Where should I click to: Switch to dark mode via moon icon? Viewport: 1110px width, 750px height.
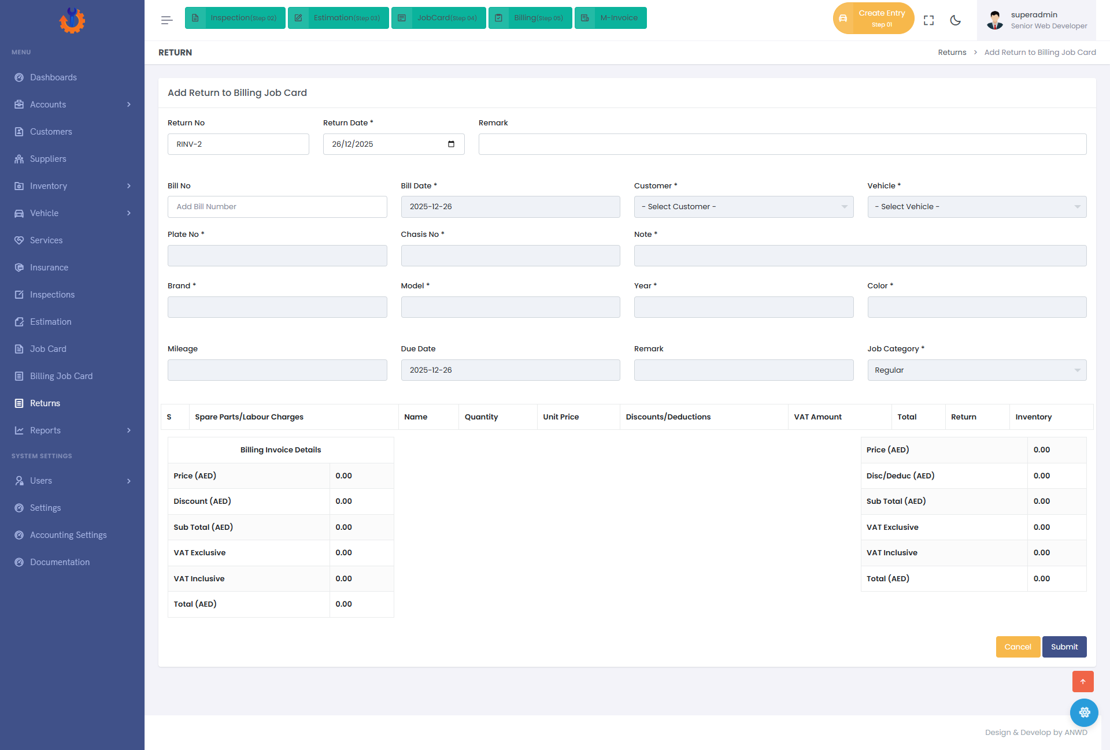pyautogui.click(x=956, y=20)
